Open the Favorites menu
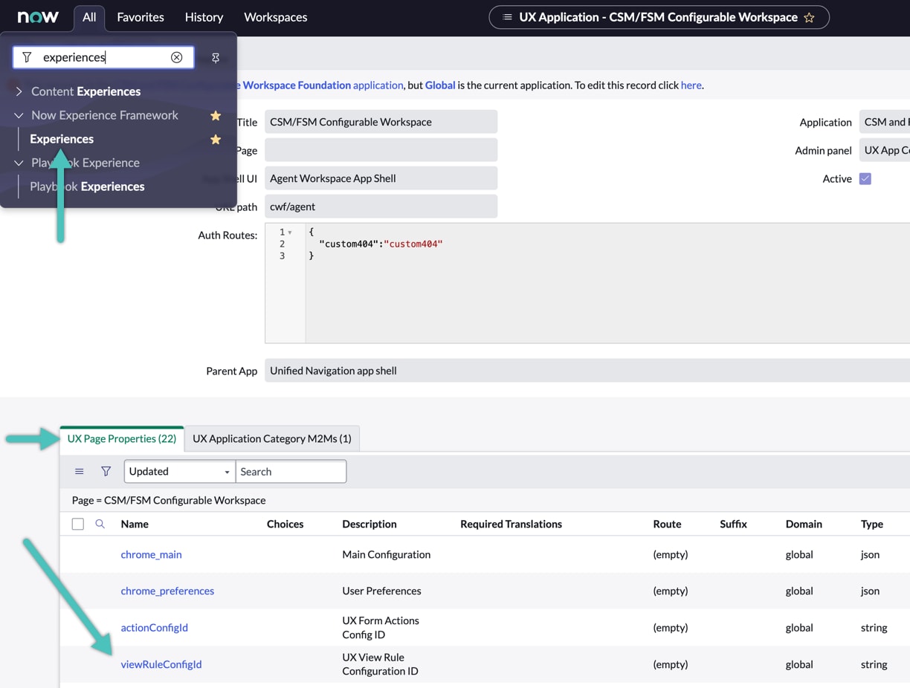Image resolution: width=910 pixels, height=688 pixels. (x=141, y=17)
